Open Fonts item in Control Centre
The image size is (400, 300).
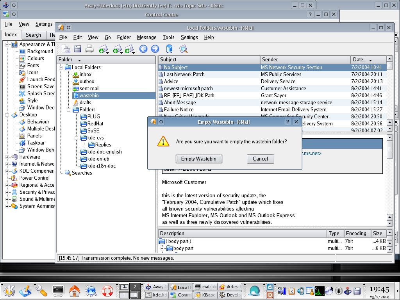coord(33,65)
